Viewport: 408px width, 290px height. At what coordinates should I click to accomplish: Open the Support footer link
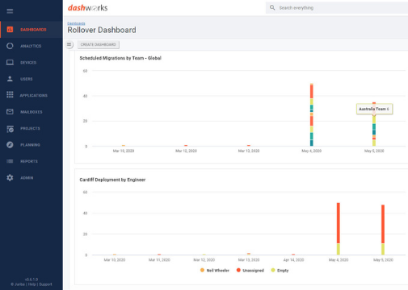click(x=45, y=284)
